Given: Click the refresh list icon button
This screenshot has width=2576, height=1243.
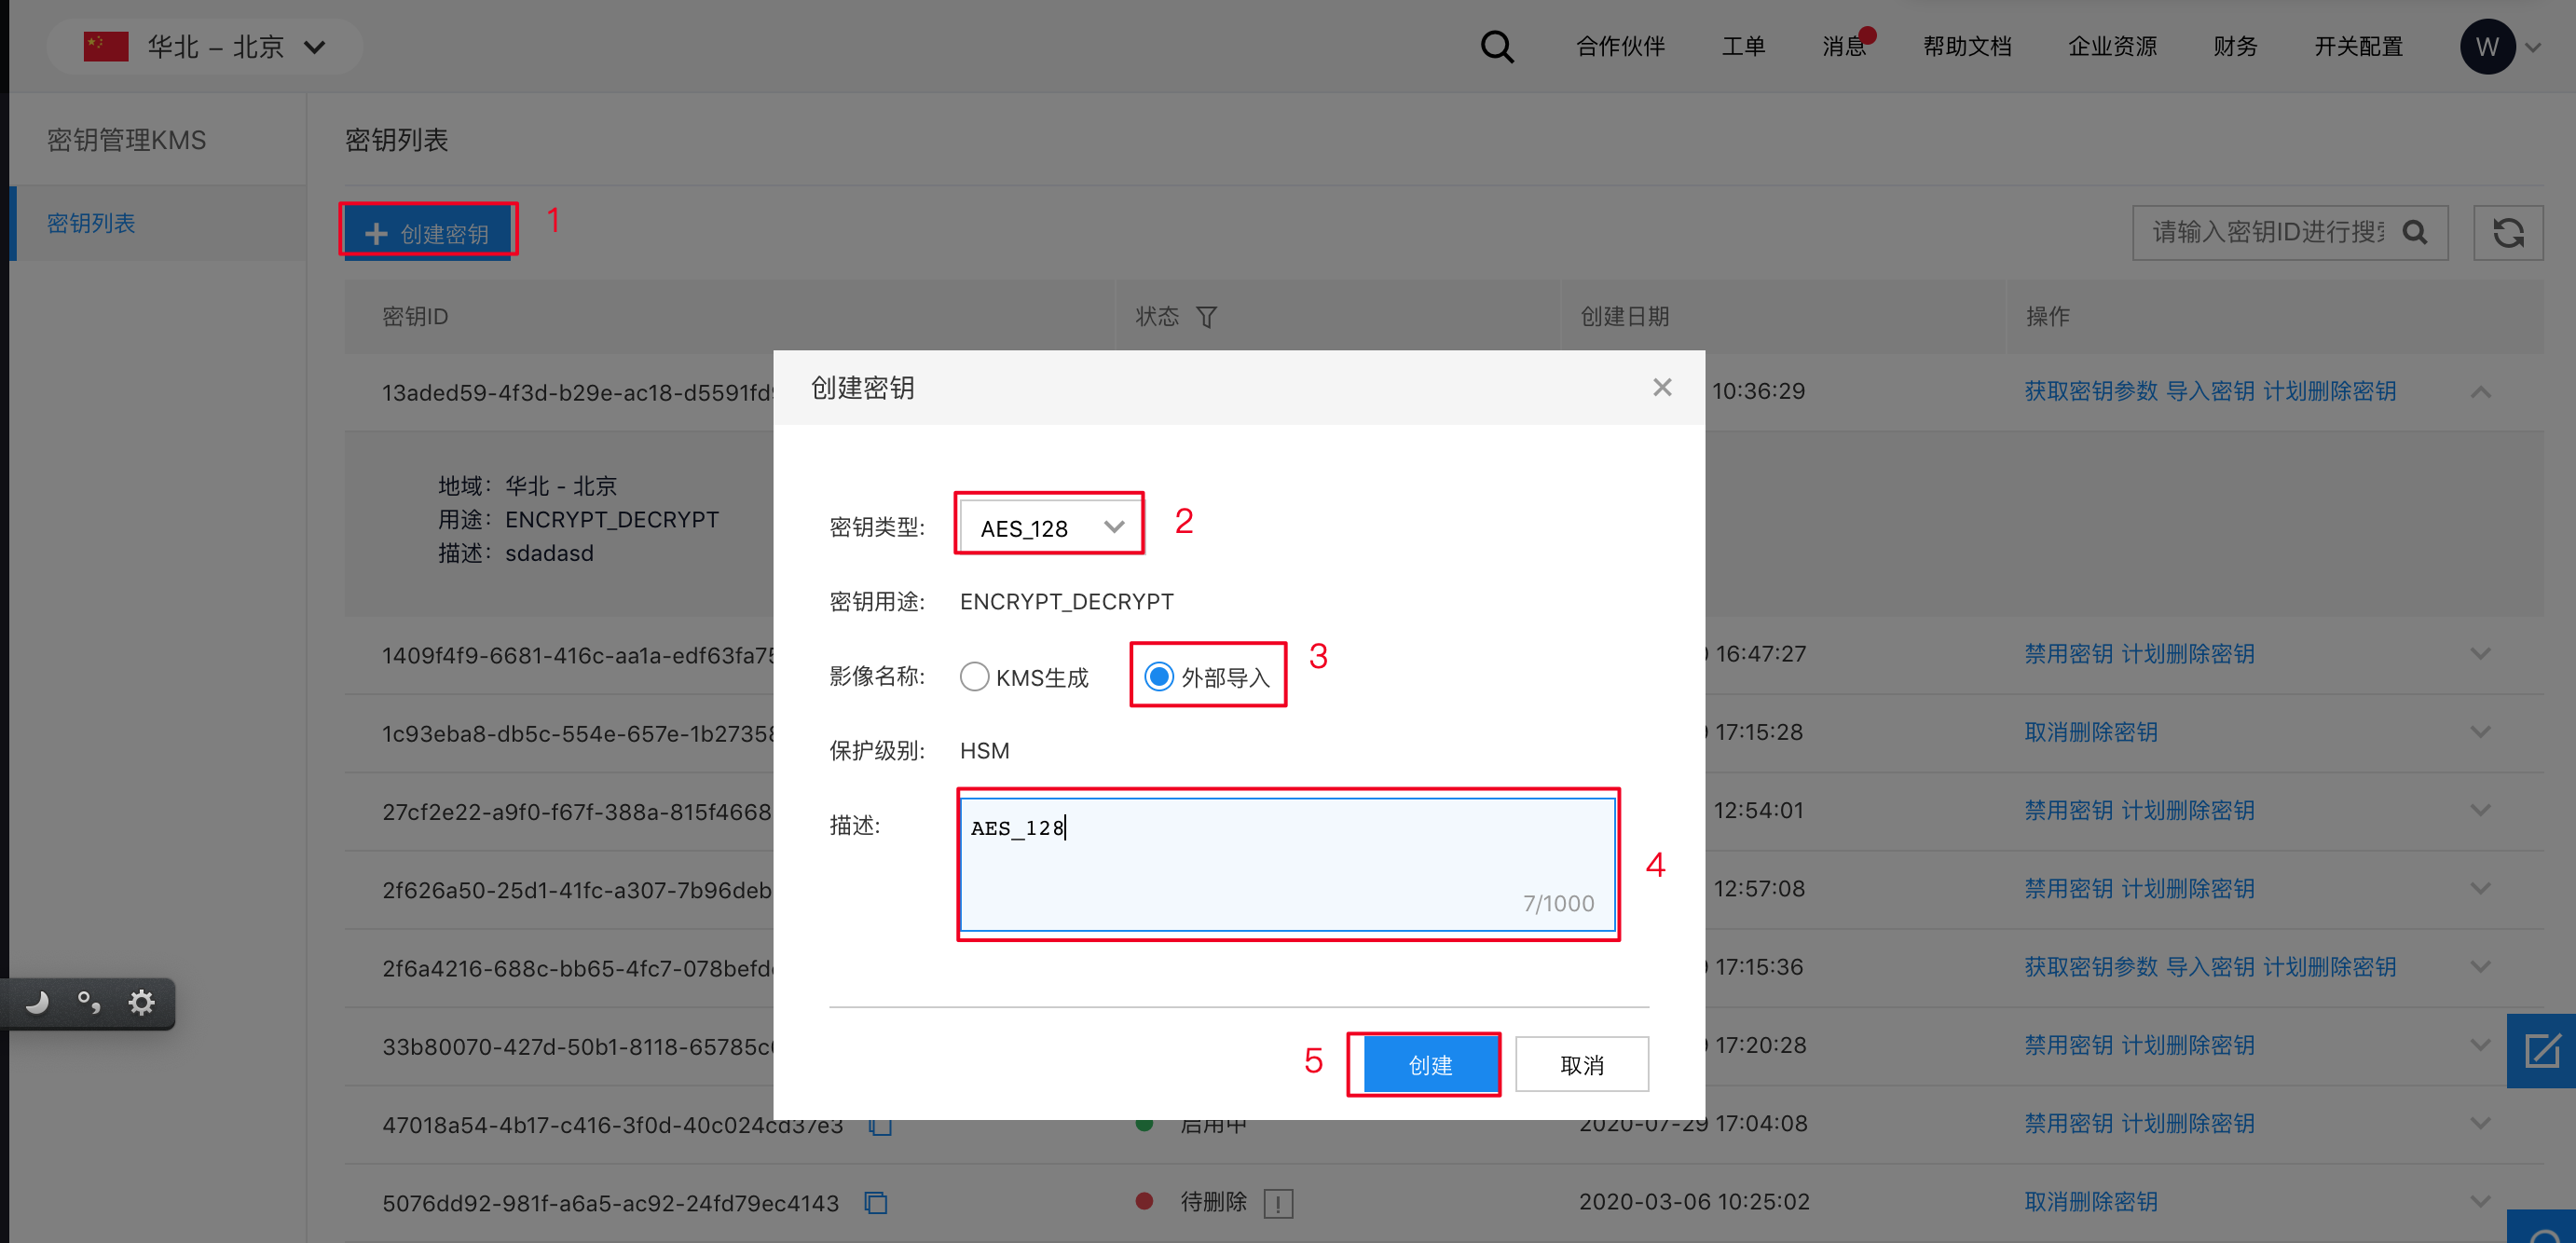Looking at the screenshot, I should pyautogui.click(x=2508, y=233).
